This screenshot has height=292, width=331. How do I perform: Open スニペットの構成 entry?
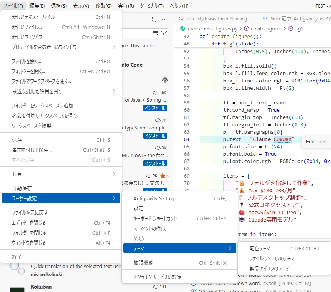click(x=180, y=228)
